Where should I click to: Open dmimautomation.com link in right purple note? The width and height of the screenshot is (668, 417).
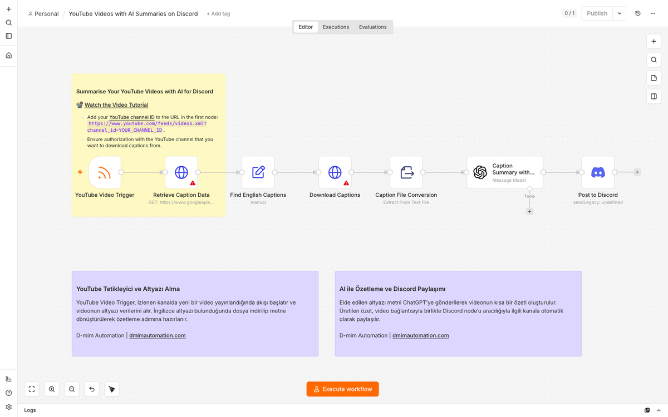pos(420,335)
